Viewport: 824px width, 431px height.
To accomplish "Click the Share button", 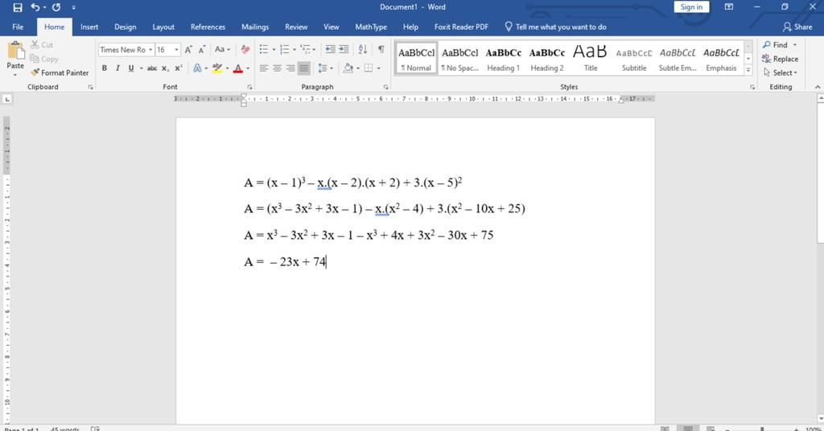I will tap(797, 27).
